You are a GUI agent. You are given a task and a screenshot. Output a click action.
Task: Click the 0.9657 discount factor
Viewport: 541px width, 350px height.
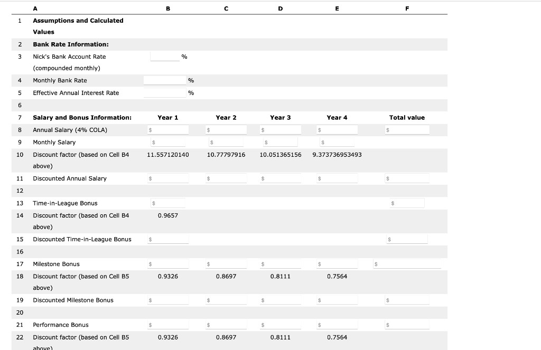(168, 215)
